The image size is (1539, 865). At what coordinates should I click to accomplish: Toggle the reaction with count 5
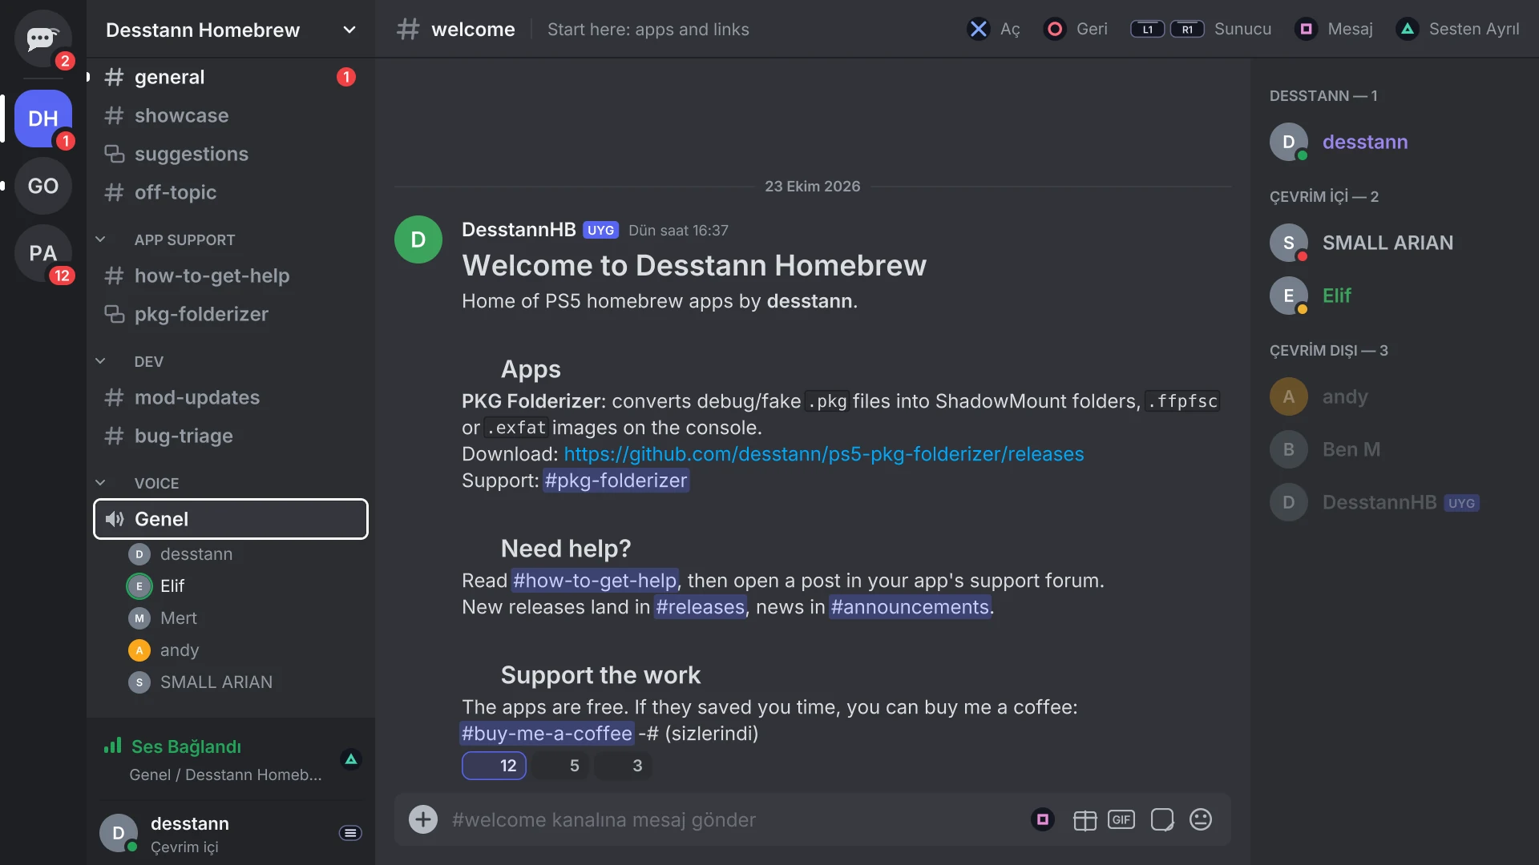559,766
